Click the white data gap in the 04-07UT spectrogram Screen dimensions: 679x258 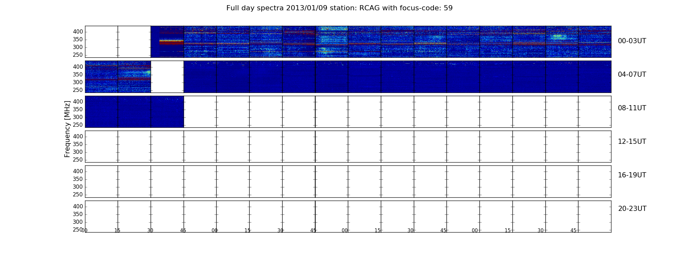[x=167, y=77]
